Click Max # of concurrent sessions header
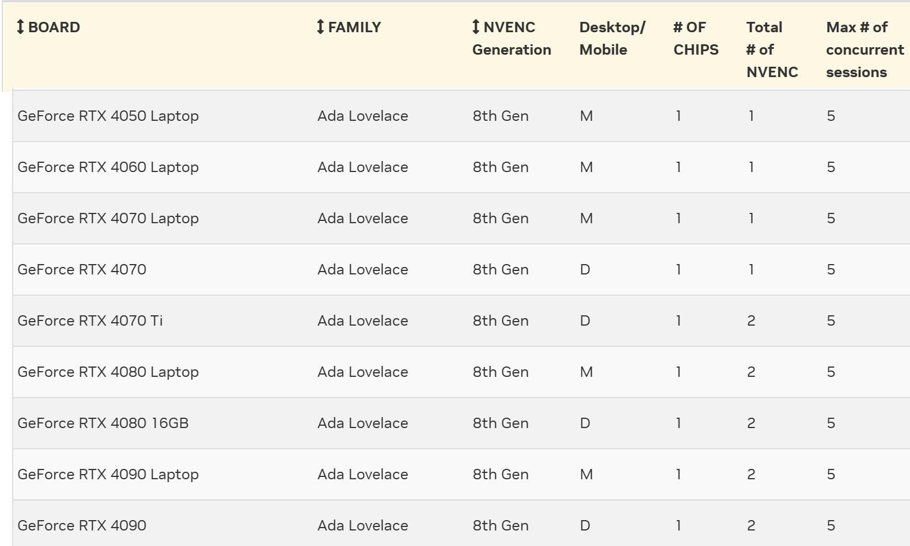 coord(864,49)
